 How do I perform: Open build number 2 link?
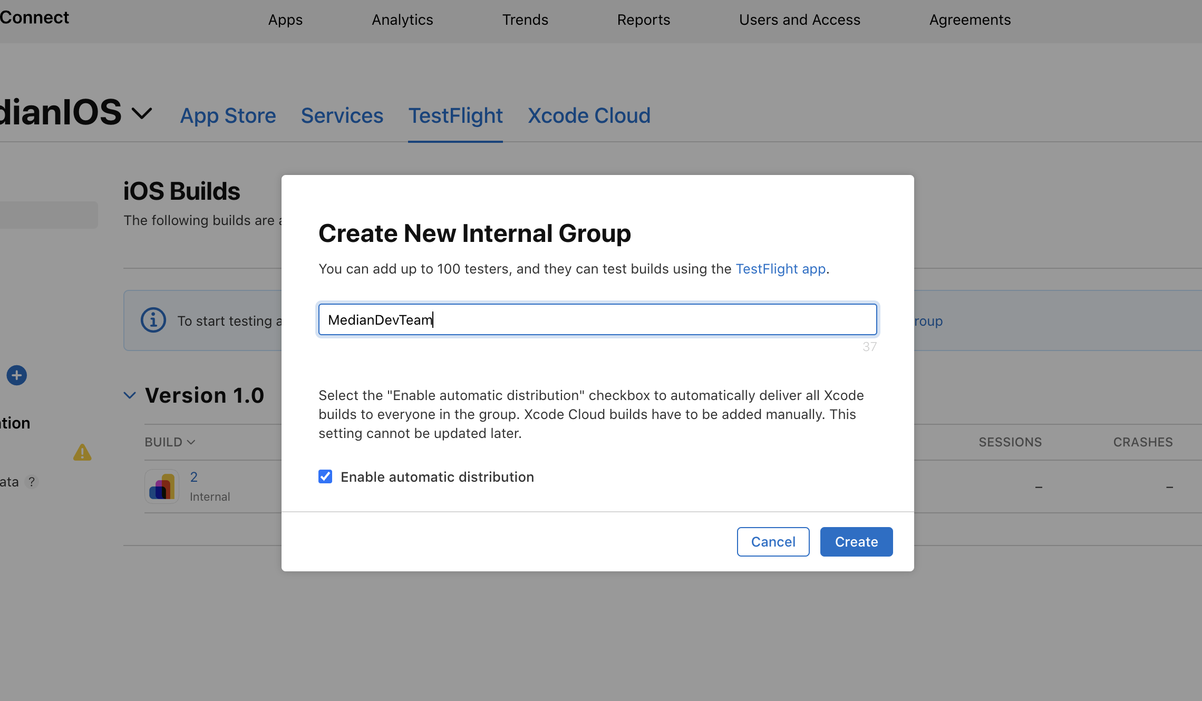tap(194, 477)
